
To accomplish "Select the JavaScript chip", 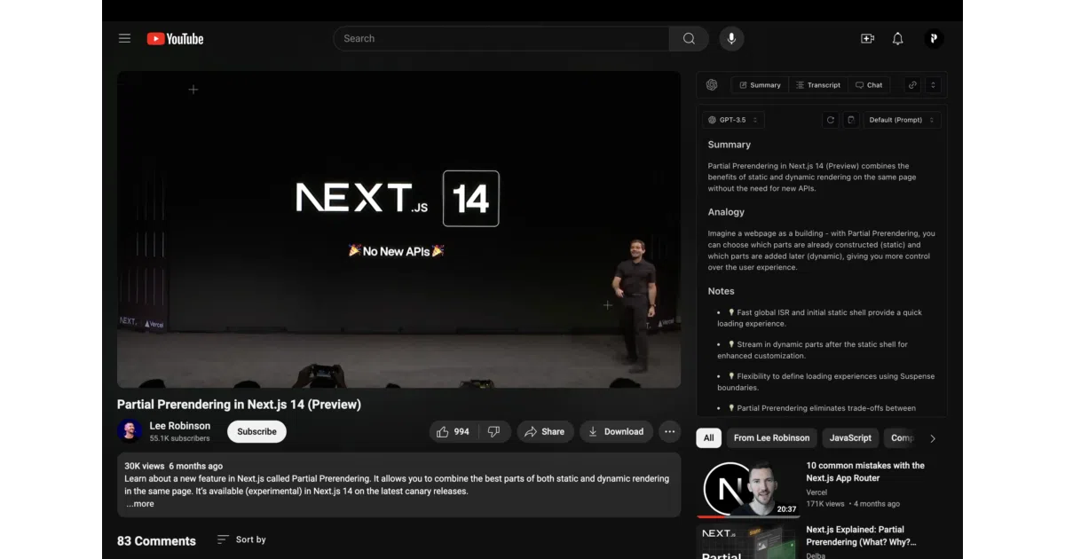I will pyautogui.click(x=850, y=437).
